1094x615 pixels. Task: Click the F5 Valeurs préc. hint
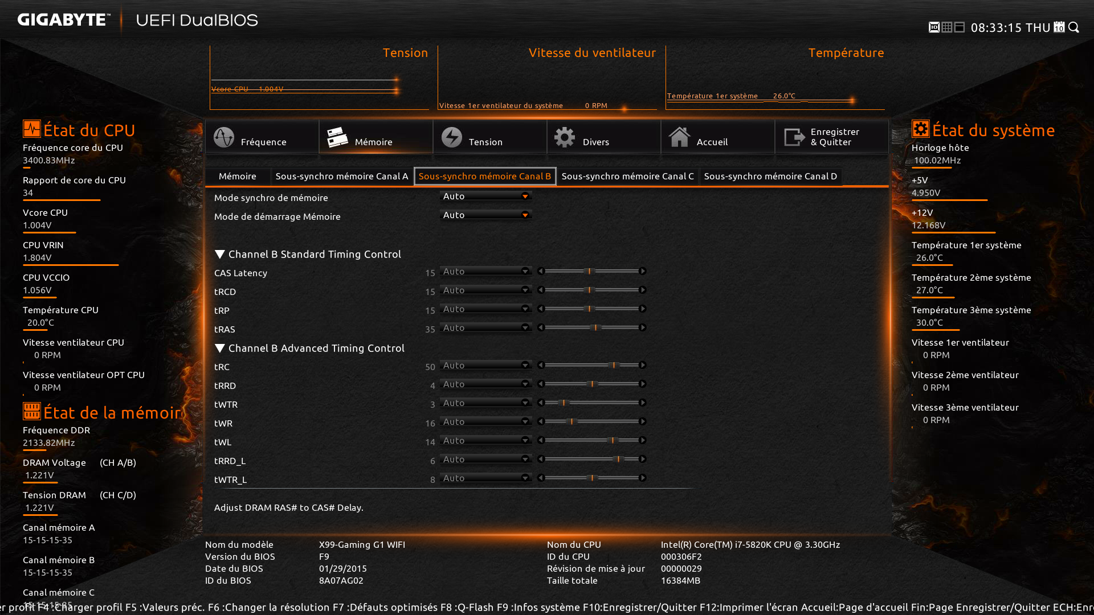click(165, 607)
